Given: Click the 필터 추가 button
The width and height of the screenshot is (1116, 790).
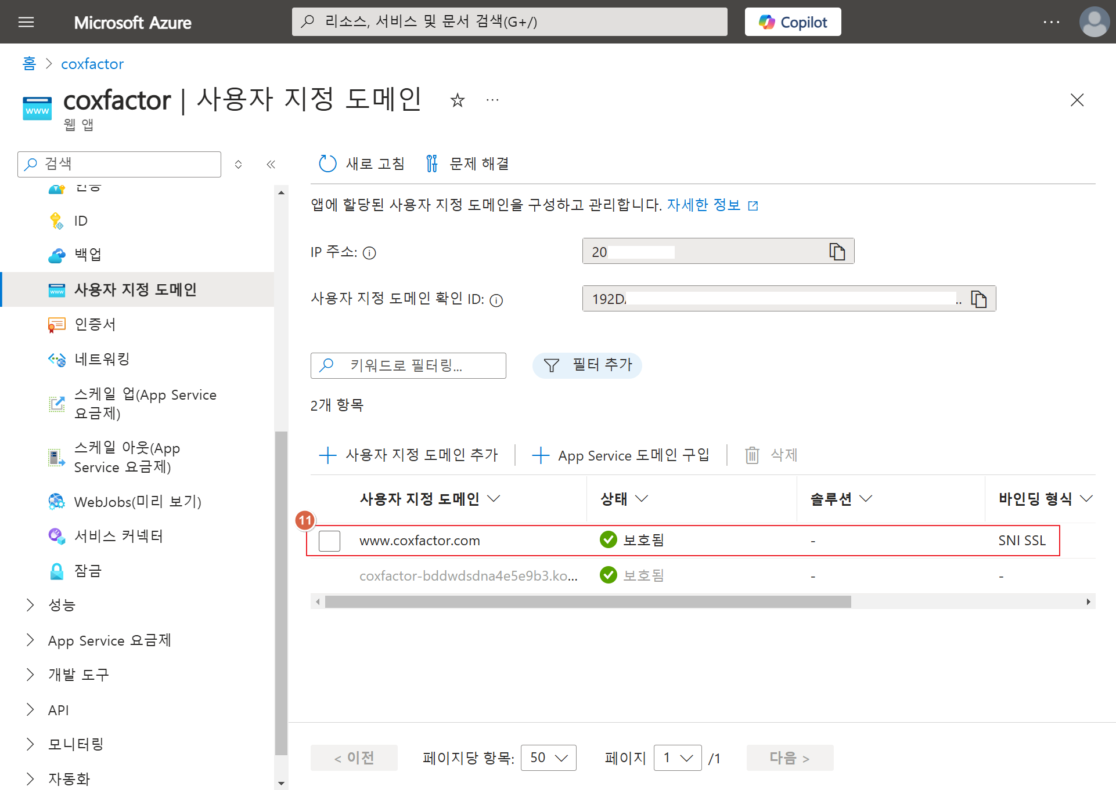Looking at the screenshot, I should (x=587, y=365).
